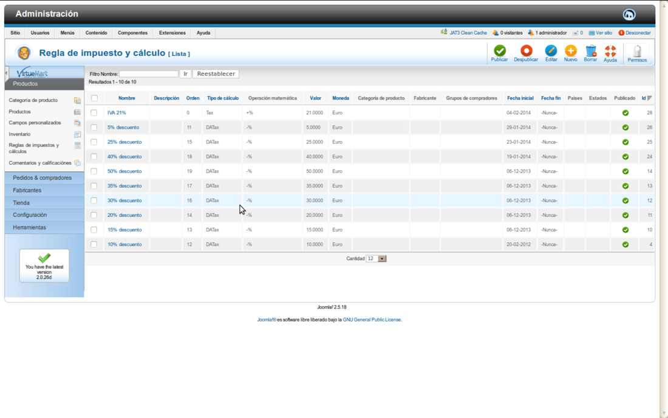Image resolution: width=668 pixels, height=418 pixels.
Task: Open the Permisos padlock icon
Action: coord(637,51)
